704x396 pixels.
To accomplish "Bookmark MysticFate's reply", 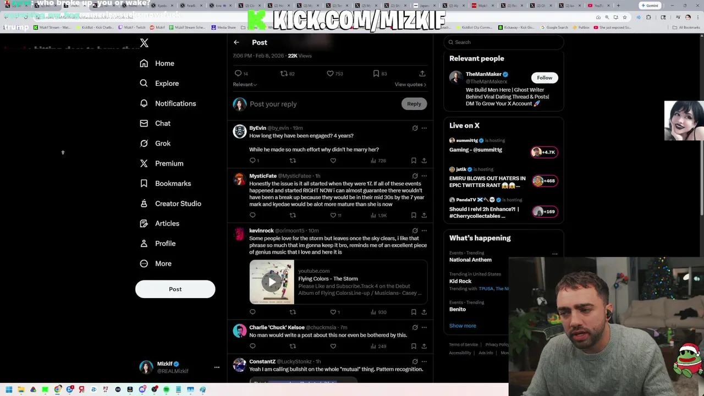I will 414,215.
